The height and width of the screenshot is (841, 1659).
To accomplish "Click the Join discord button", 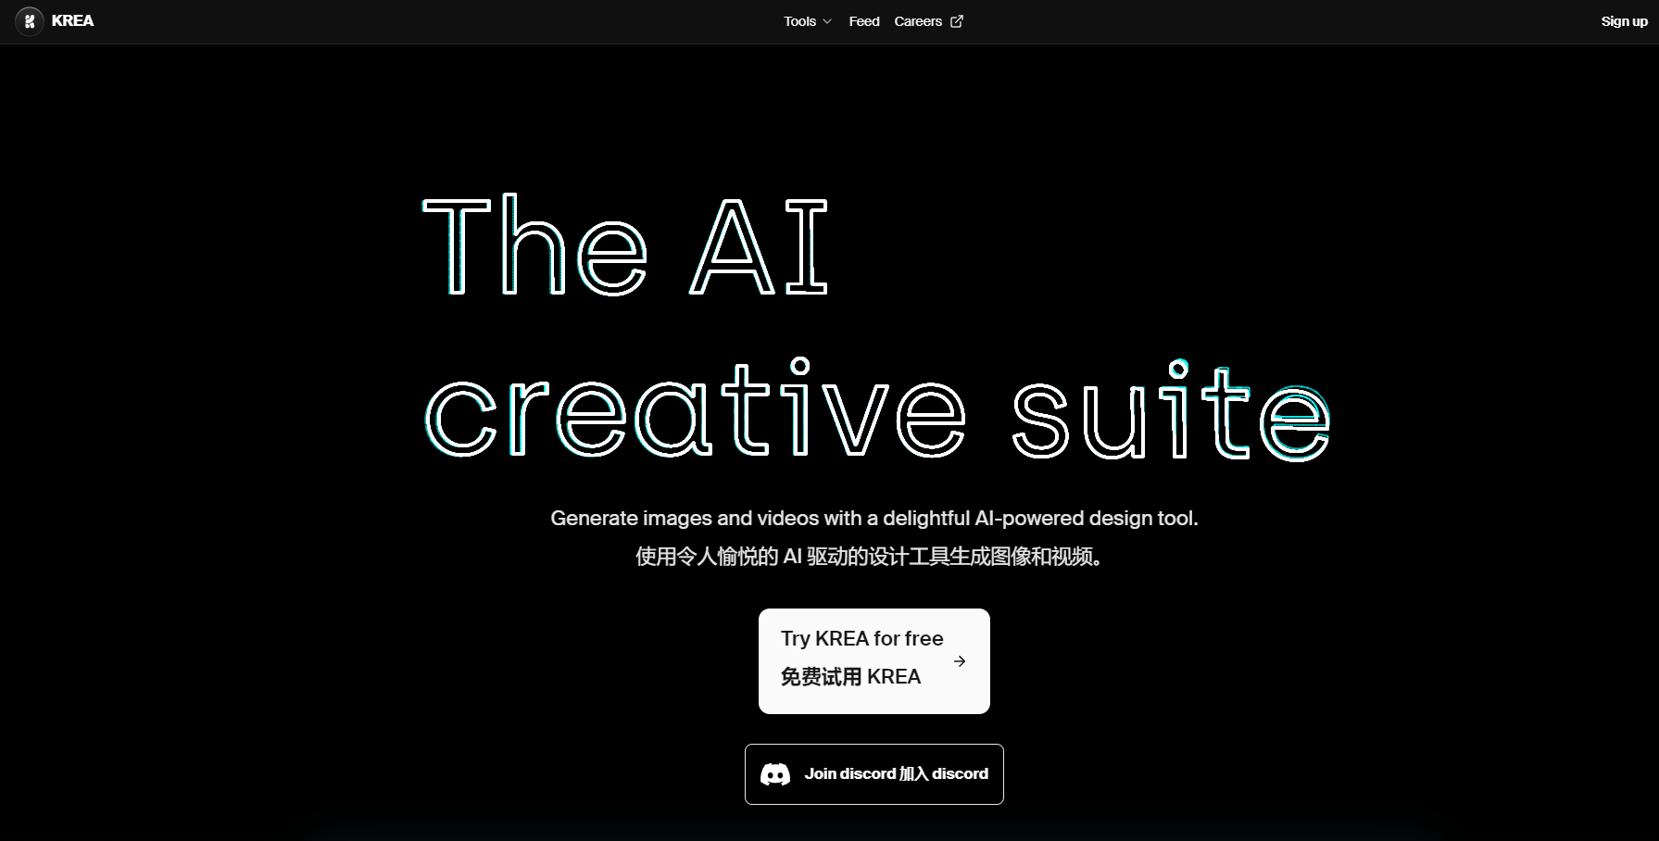I will (x=873, y=773).
